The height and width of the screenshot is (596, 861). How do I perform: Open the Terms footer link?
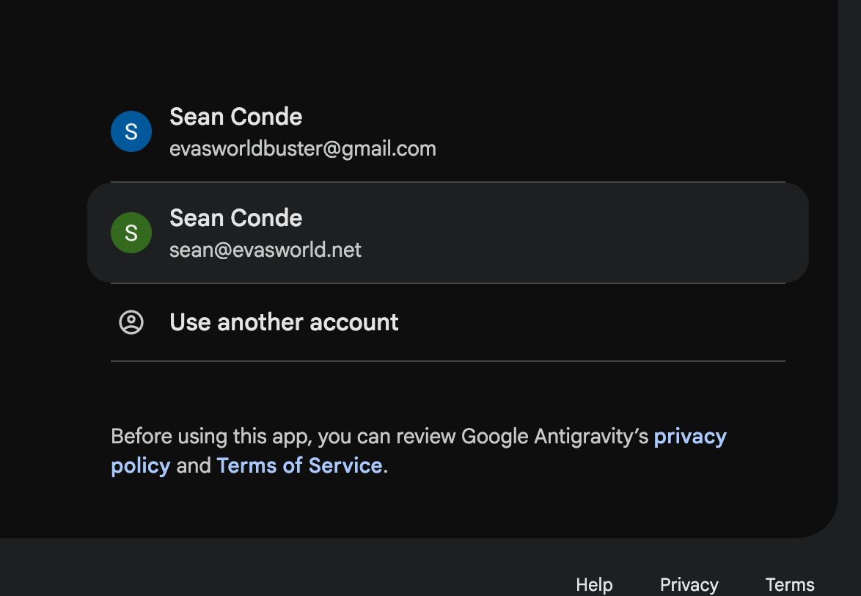(790, 584)
